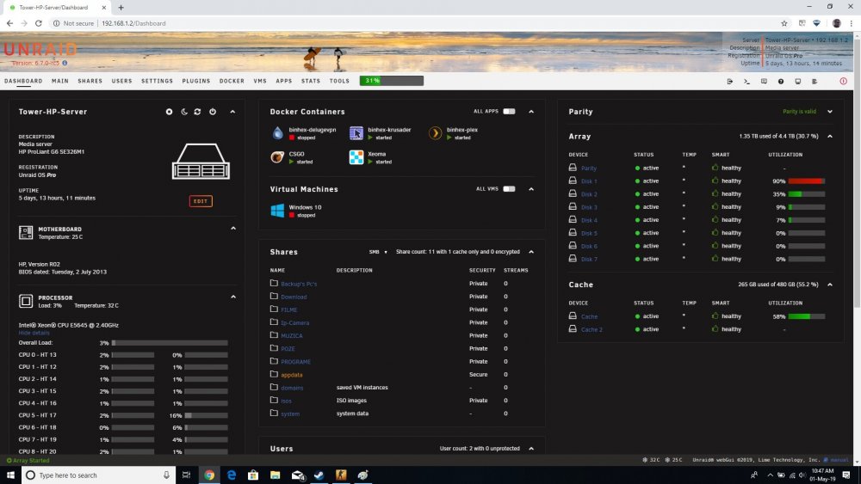Click the feedback icon in navigation bar
Viewport: 861px width, 484px height.
(764, 81)
